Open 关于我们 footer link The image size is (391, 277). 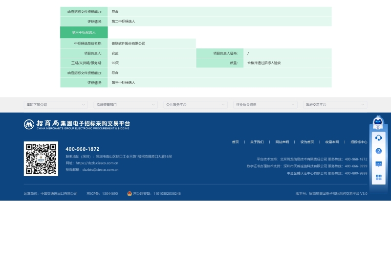[257, 142]
